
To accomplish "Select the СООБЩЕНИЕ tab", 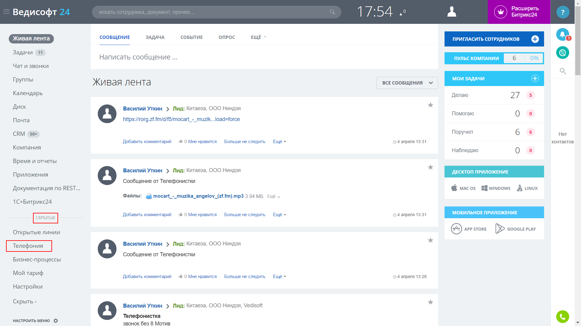I will (x=115, y=37).
